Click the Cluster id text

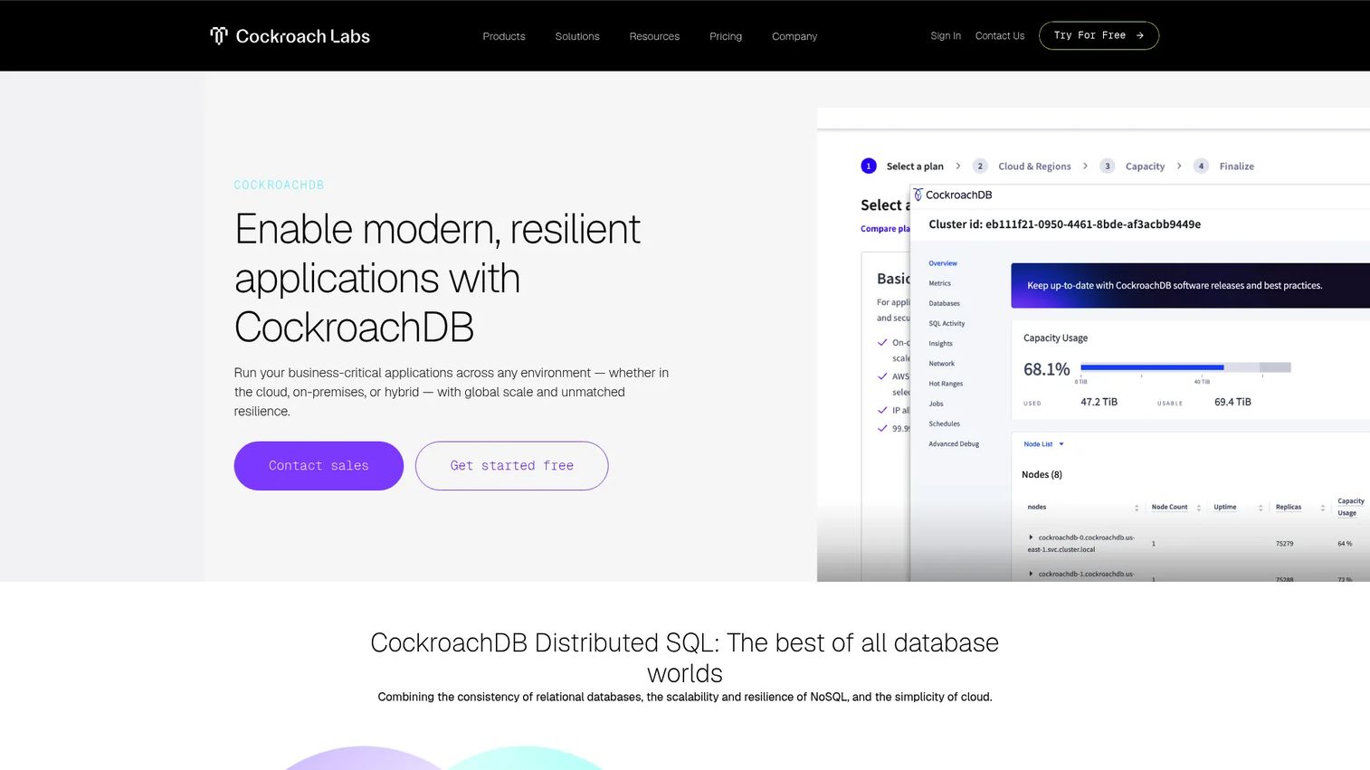(1064, 224)
